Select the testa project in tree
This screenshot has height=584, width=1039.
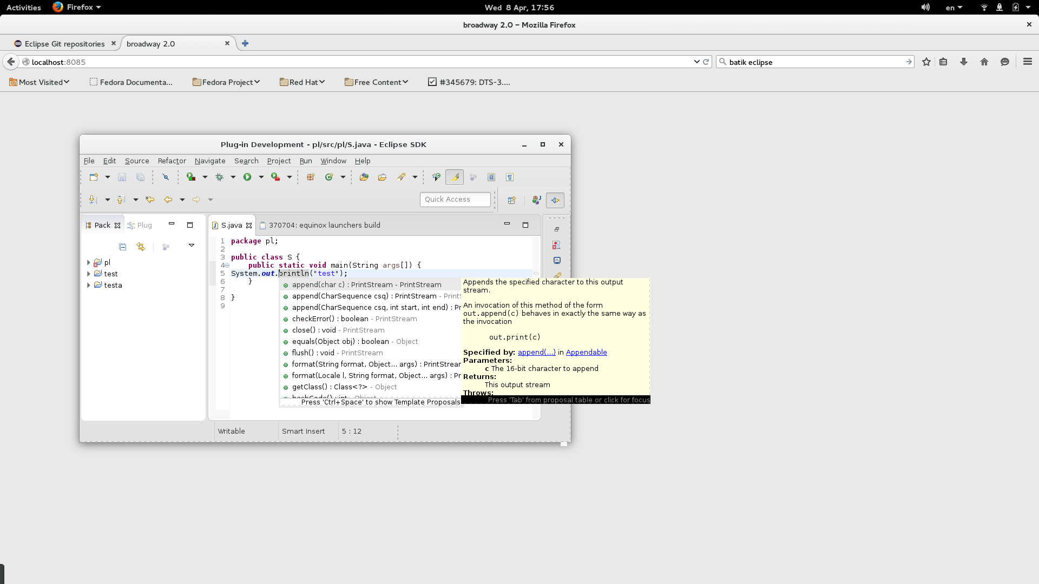pyautogui.click(x=113, y=285)
